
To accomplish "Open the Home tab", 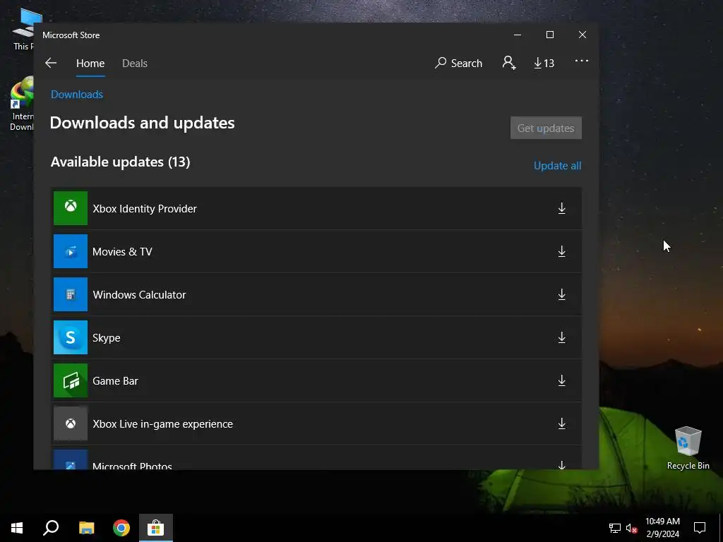I will (x=90, y=63).
